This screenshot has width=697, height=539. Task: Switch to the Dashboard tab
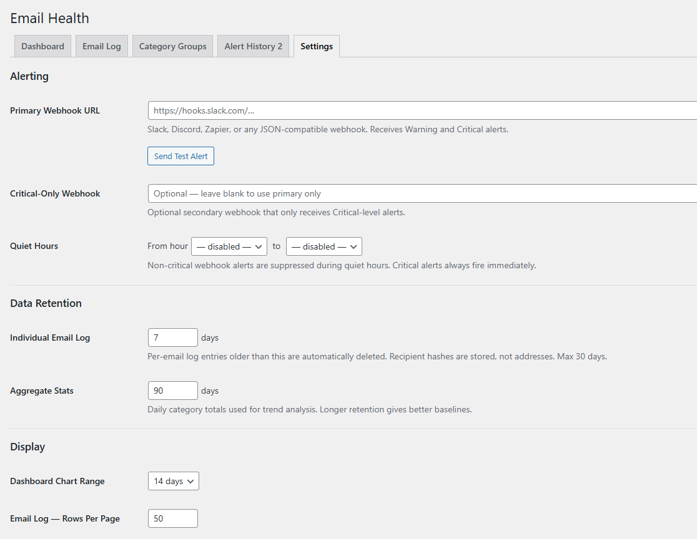coord(42,46)
